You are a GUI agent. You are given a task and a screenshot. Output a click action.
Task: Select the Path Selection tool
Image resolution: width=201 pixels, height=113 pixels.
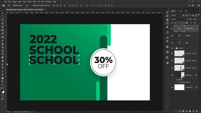(3, 71)
